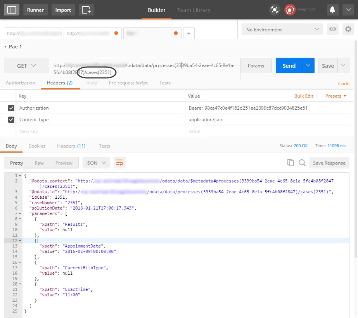Click the Params button
This screenshot has height=318, width=358.
tap(256, 65)
